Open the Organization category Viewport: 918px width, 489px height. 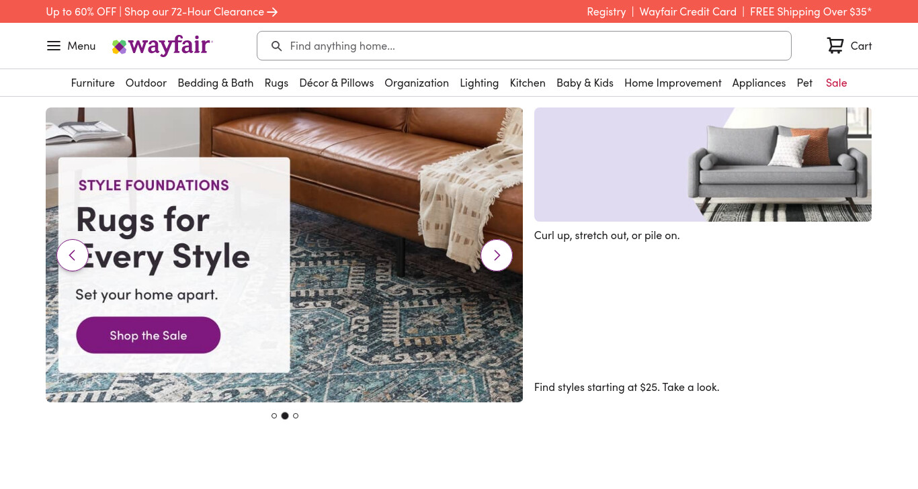(x=417, y=83)
